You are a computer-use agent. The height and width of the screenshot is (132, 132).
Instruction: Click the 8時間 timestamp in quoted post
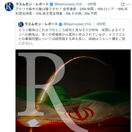click(x=101, y=24)
